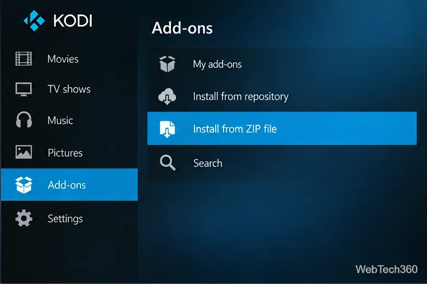Click the TV shows monitor icon
Image resolution: width=427 pixels, height=284 pixels.
click(x=23, y=89)
